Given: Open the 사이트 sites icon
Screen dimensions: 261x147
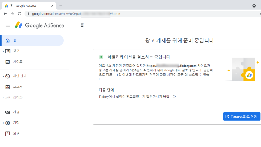Looking at the screenshot, I should click(8, 62).
